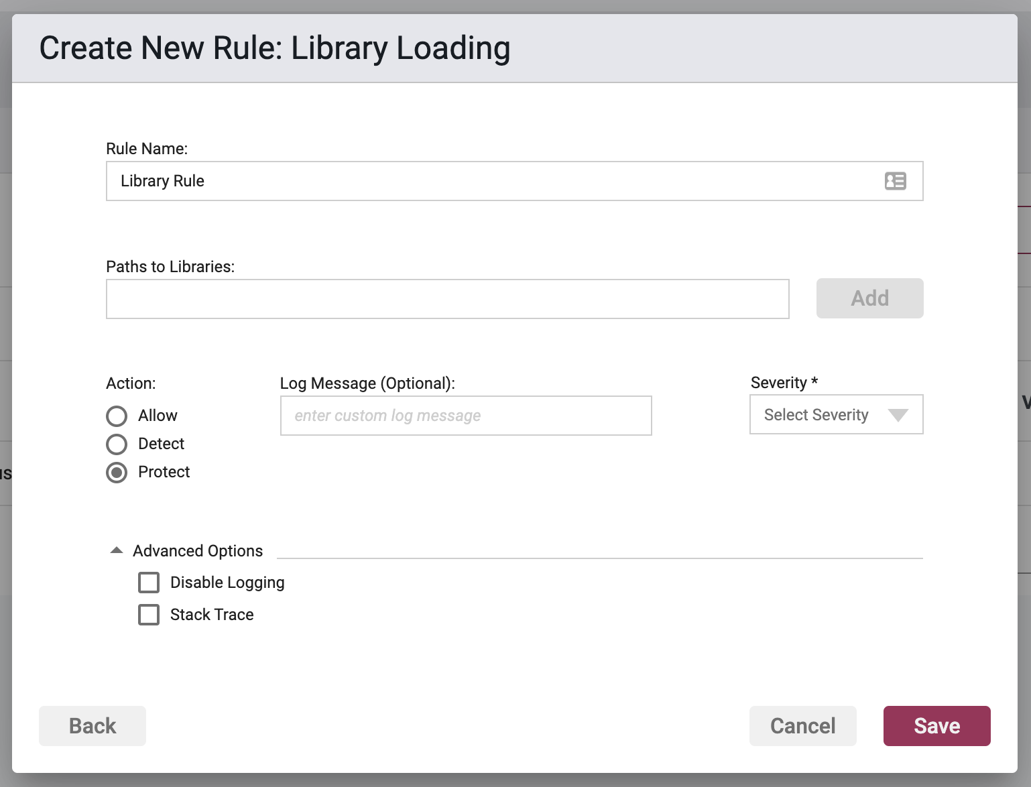Click the Advanced Options label
Screen dimensions: 1031x787
[x=198, y=551]
